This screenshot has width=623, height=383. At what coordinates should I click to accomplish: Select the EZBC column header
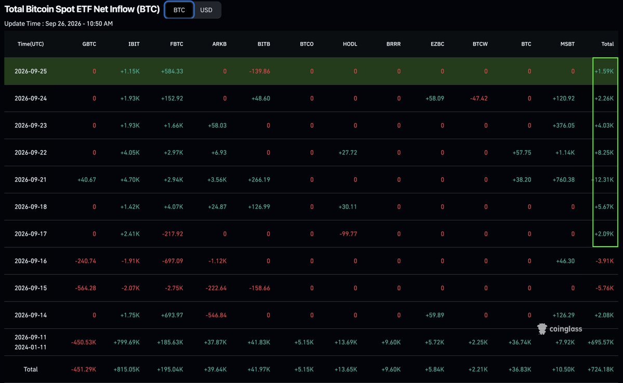tap(437, 44)
